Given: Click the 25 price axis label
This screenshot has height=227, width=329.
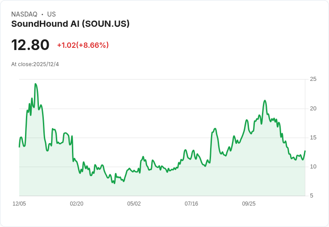Looking at the screenshot, I should [313, 79].
